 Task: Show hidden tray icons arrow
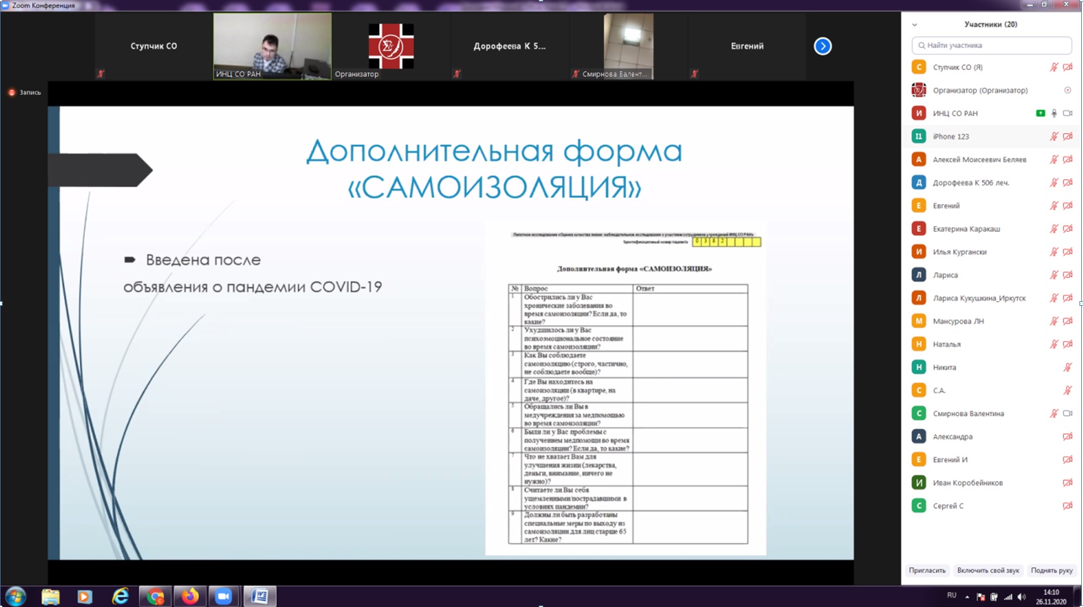(x=967, y=597)
